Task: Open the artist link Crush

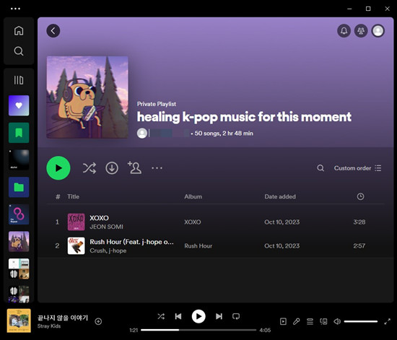Action: point(98,250)
